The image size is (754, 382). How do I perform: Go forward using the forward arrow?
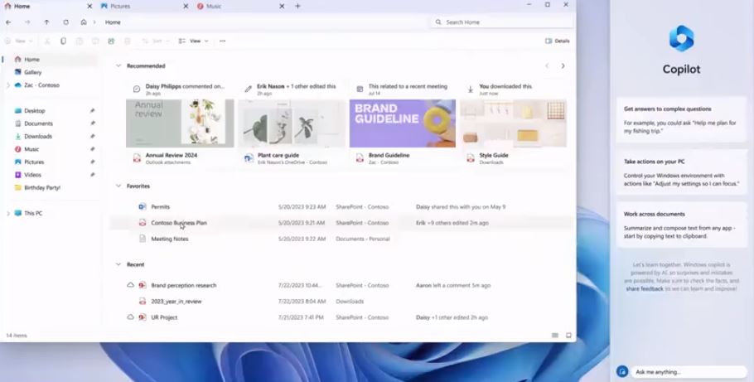tap(27, 22)
